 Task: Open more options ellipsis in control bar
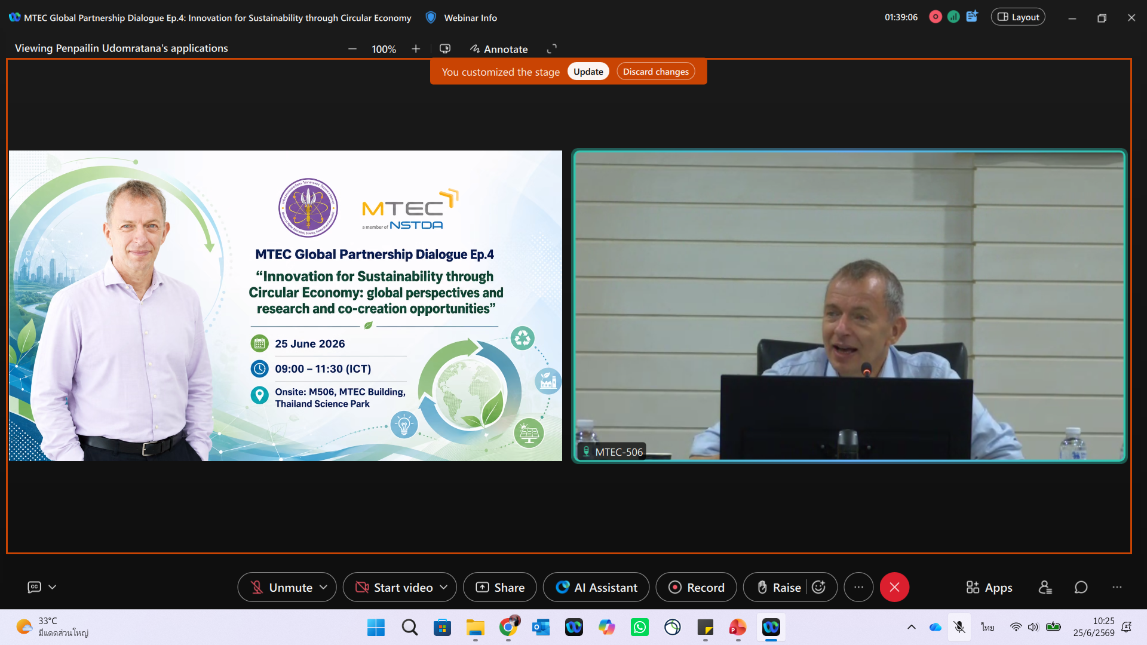click(x=858, y=588)
